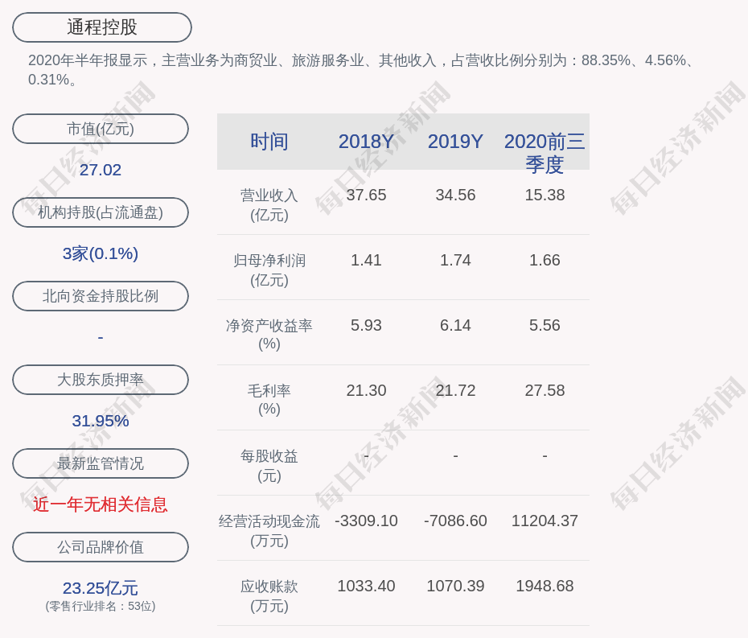Click the gross margin value 27.58

click(545, 391)
